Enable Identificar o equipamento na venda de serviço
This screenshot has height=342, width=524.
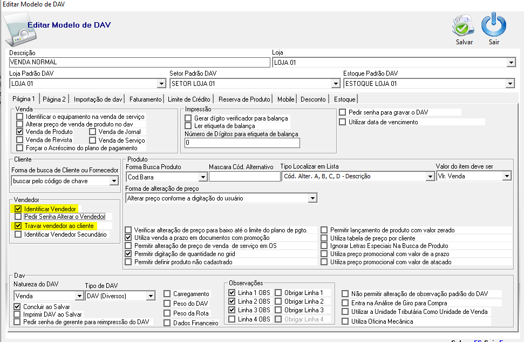point(20,117)
